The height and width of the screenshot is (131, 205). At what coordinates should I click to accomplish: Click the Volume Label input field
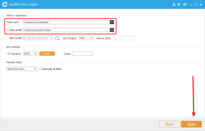pyautogui.click(x=124, y=38)
